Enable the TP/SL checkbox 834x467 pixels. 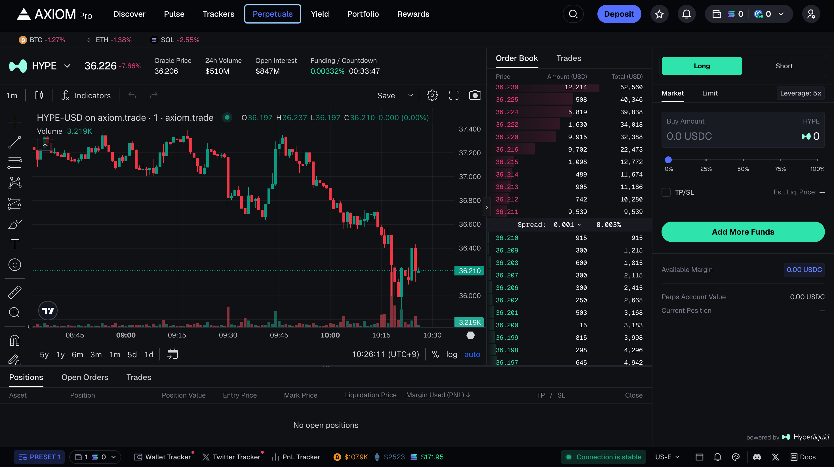666,192
